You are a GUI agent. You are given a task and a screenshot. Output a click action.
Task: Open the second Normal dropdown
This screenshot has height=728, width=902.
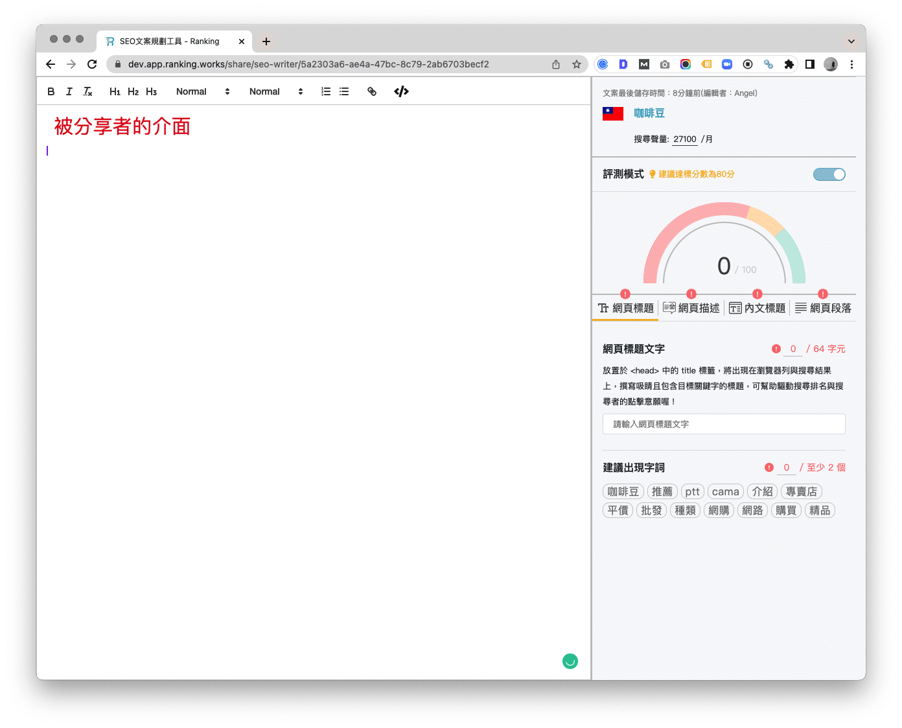click(276, 91)
